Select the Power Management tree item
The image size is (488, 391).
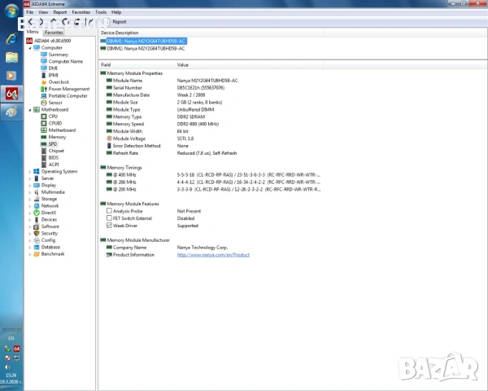click(x=69, y=89)
